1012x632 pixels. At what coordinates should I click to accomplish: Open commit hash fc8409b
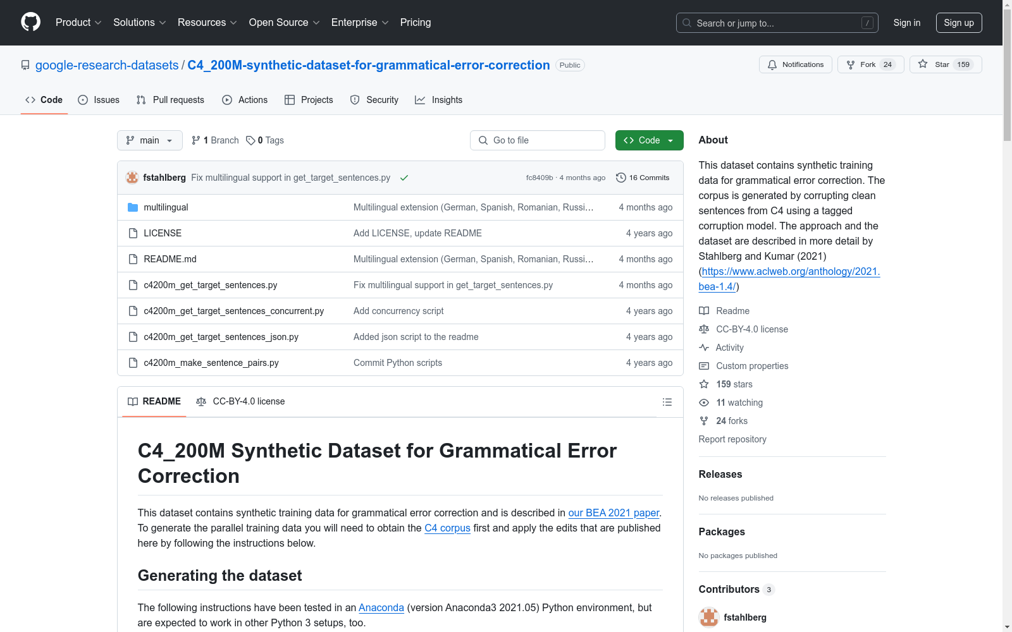click(x=540, y=178)
